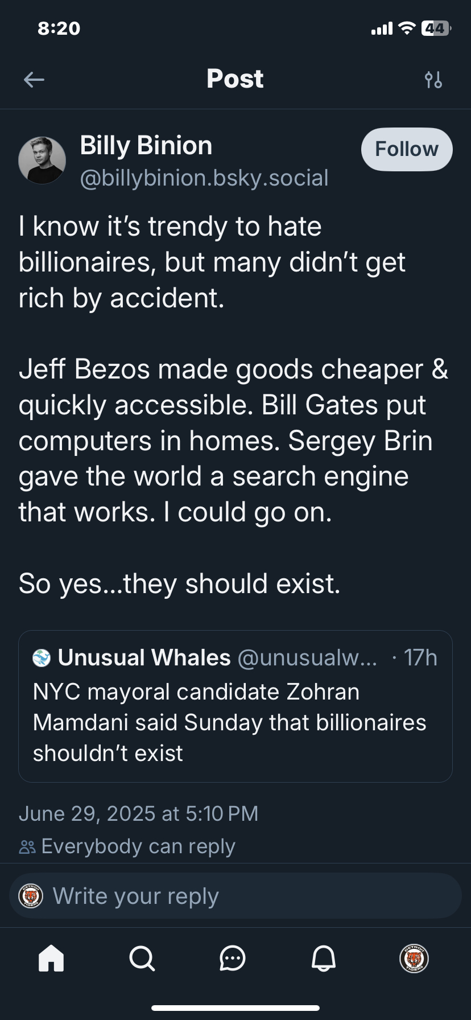The width and height of the screenshot is (471, 1020).
Task: Tap Unusual Whales globe avatar
Action: click(42, 658)
